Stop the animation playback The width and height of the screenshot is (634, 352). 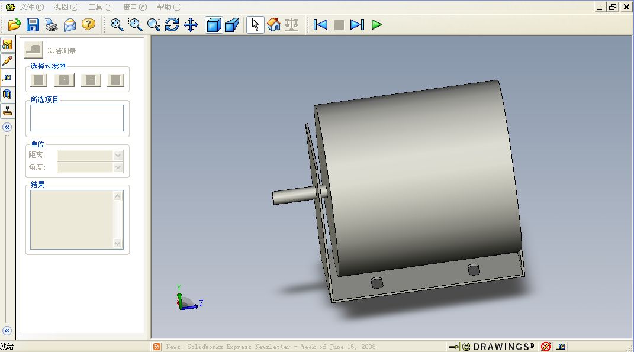[x=339, y=25]
